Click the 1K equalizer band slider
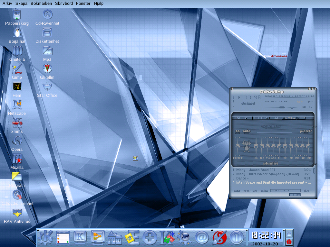 click(x=279, y=146)
